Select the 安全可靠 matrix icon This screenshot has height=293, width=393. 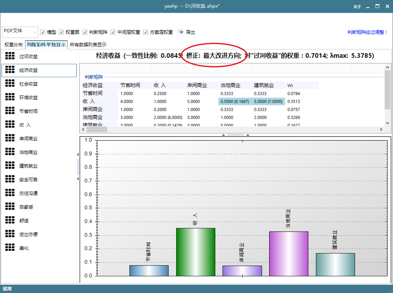[x=10, y=179]
